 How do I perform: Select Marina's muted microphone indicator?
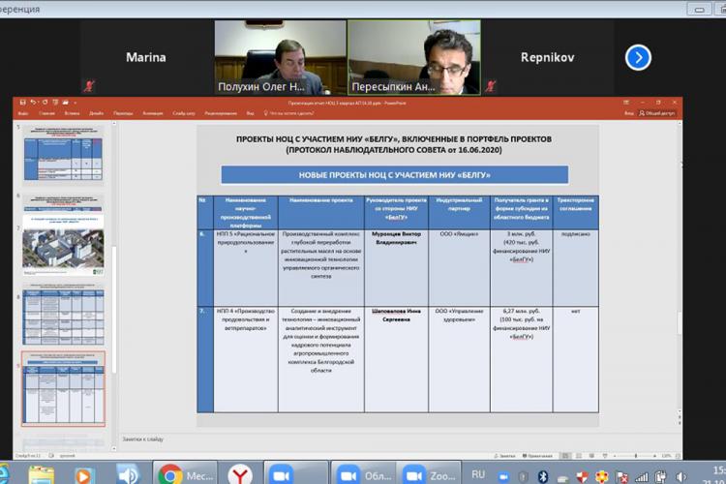[x=90, y=84]
